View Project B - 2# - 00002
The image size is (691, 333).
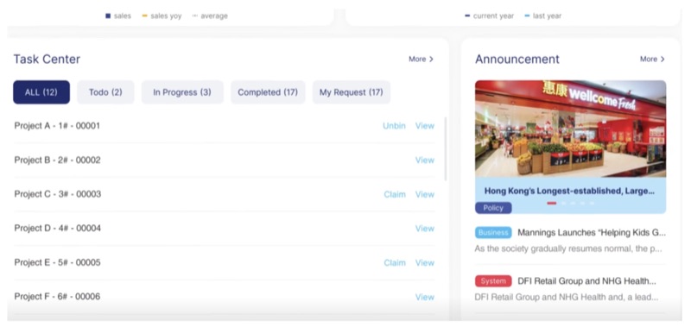425,160
